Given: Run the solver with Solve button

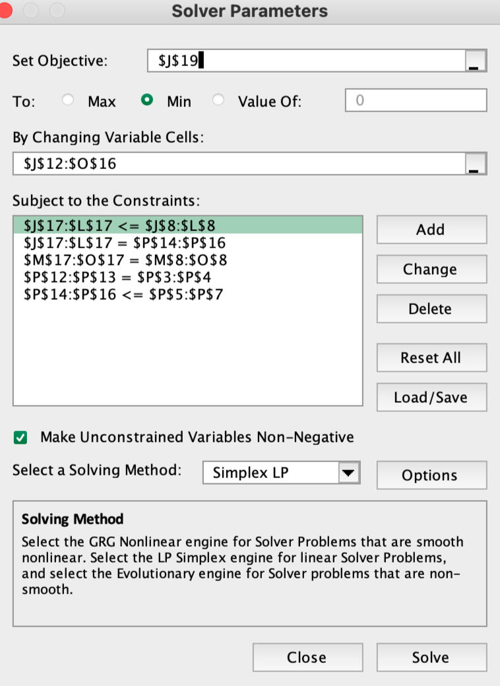Looking at the screenshot, I should click(x=431, y=658).
